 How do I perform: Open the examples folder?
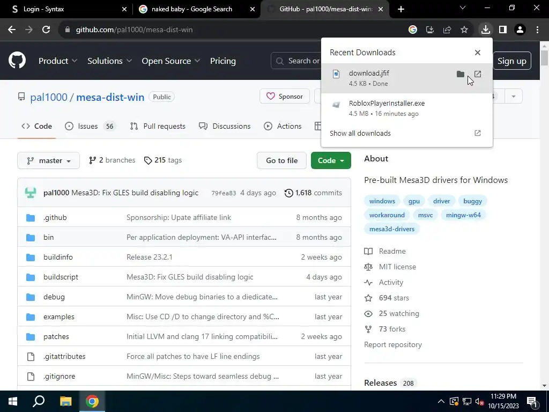[59, 317]
